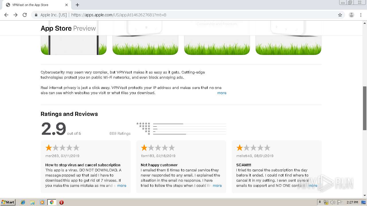This screenshot has width=367, height=206.
Task: Expand the app description with more link
Action: (222, 93)
